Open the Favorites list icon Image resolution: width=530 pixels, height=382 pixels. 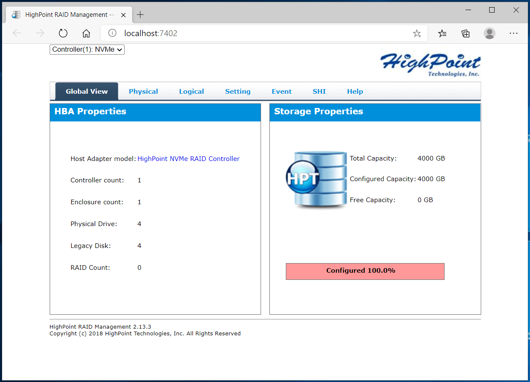click(442, 33)
